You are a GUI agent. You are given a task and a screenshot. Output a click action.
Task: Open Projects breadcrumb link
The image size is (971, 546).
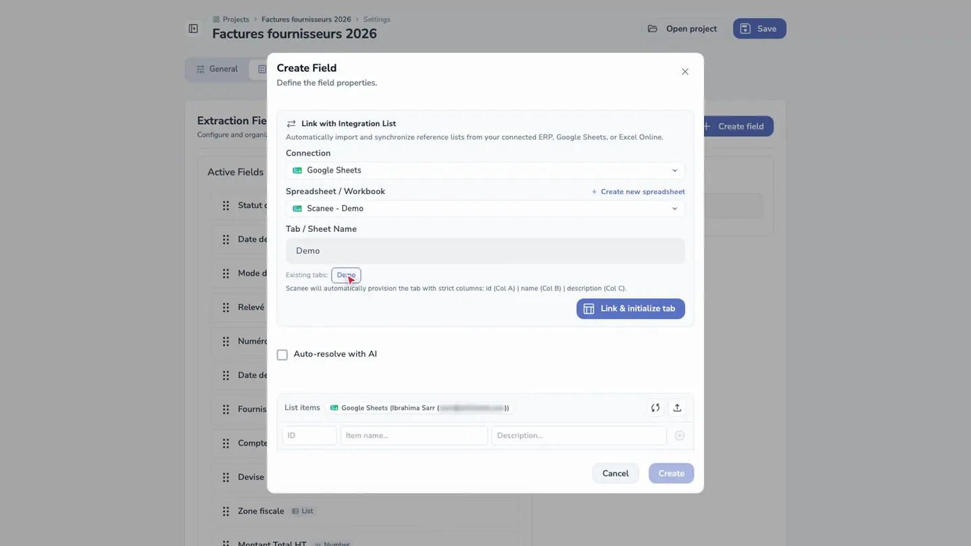[x=231, y=20]
